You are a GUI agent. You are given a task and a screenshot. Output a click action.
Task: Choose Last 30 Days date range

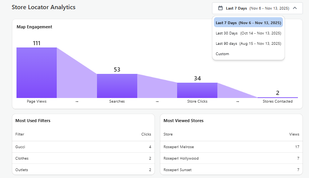[248, 33]
